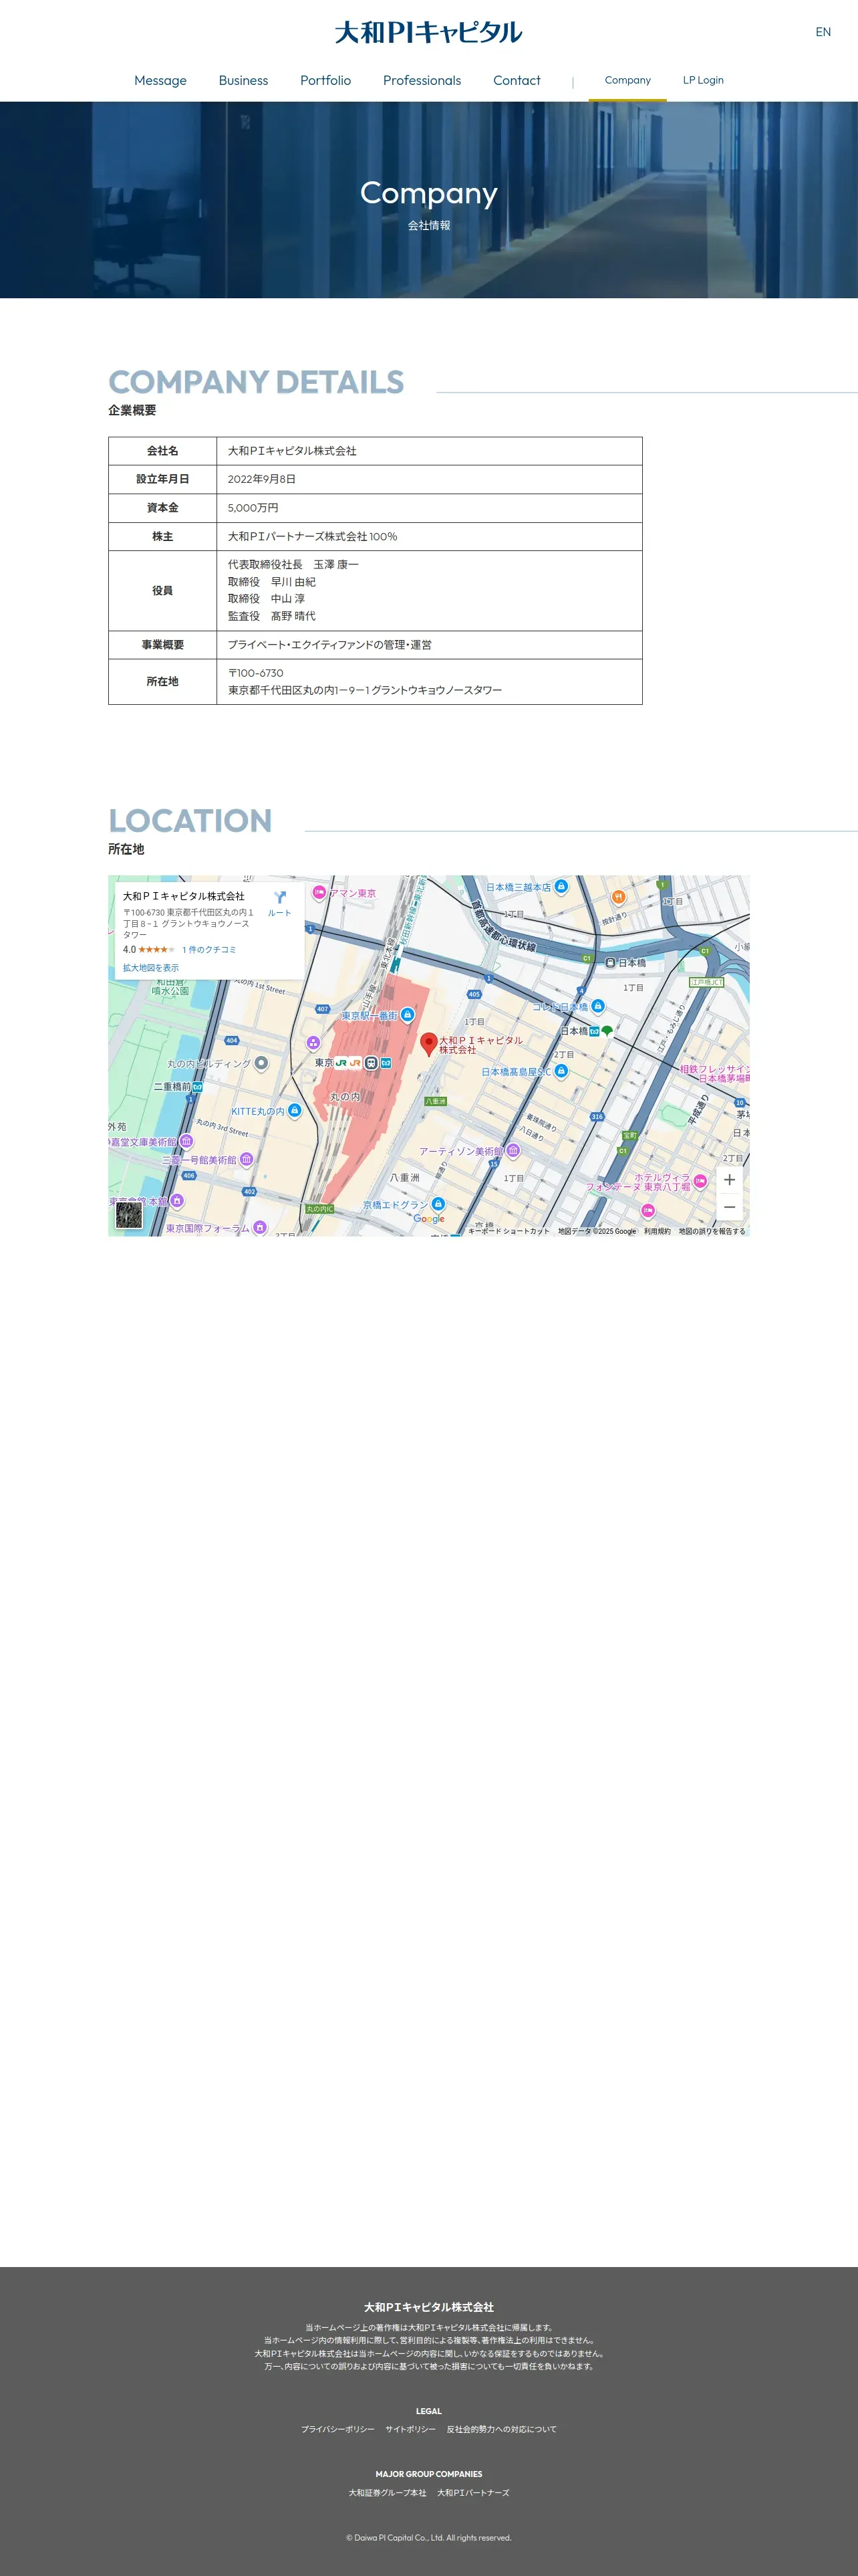Open map keyboard shortcuts (キーボード ショートカット)
The width and height of the screenshot is (858, 2576).
(509, 1231)
